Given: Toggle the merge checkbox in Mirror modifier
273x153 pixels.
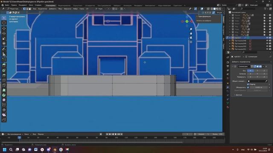Looking at the screenshot, I should (x=248, y=88).
